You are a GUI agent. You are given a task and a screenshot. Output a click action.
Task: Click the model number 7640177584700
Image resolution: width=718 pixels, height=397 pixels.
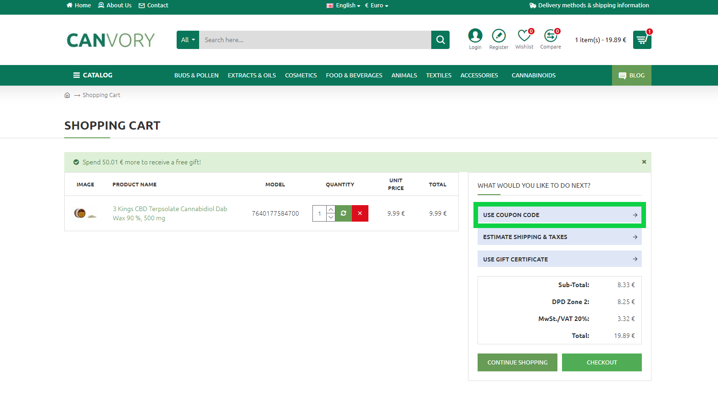pyautogui.click(x=275, y=213)
